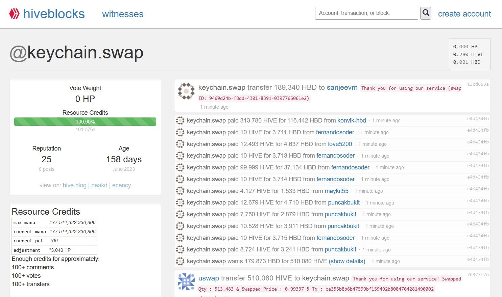Click avatar icon on 99.999 HIVE row
The height and width of the screenshot is (297, 502).
tap(180, 167)
